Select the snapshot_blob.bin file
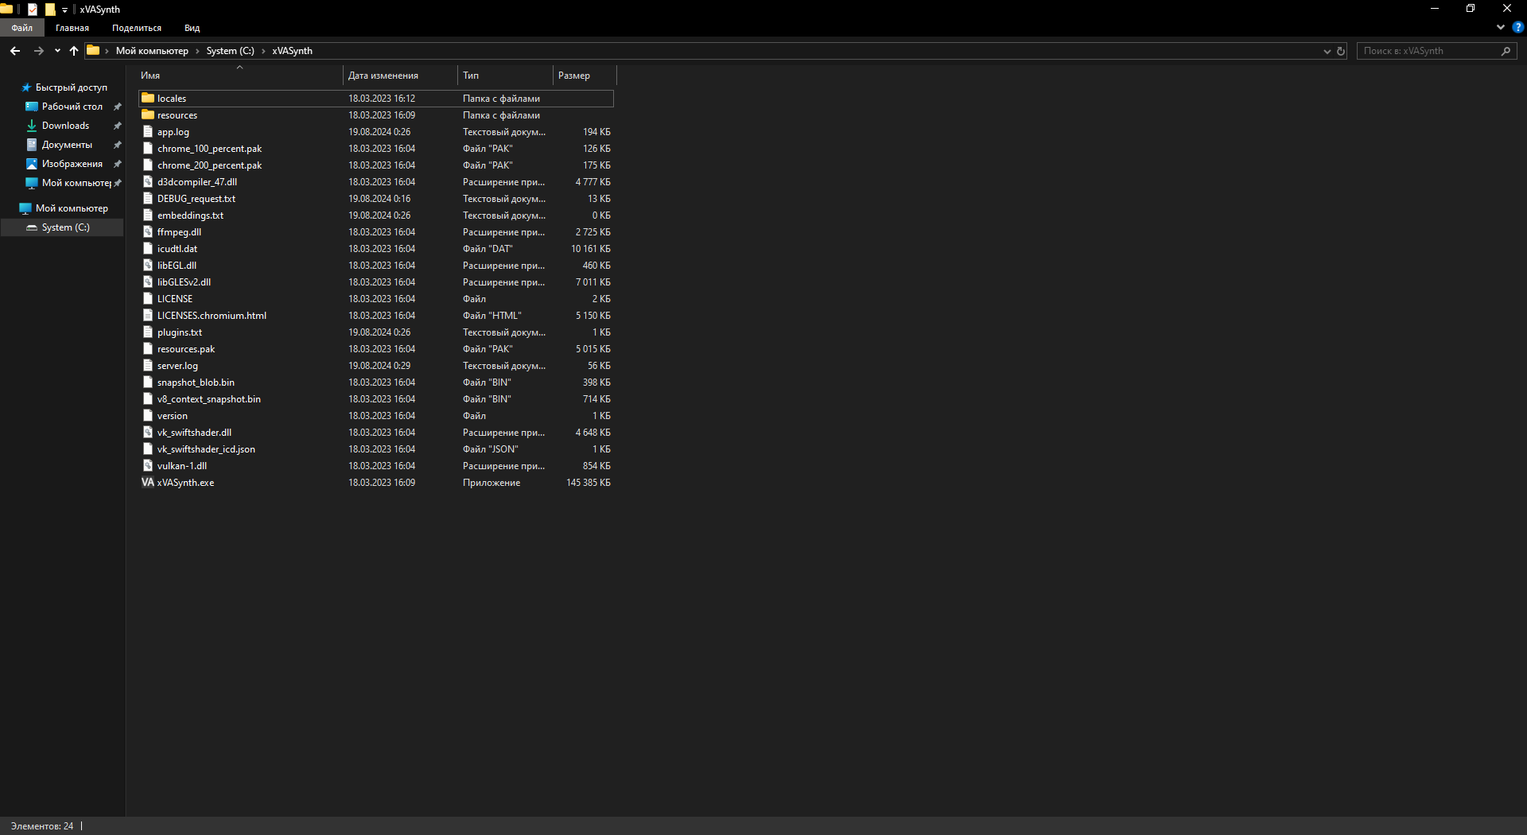This screenshot has height=835, width=1527. tap(376, 383)
